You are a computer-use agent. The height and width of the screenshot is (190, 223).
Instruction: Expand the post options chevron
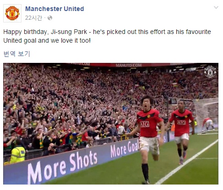coord(216,7)
